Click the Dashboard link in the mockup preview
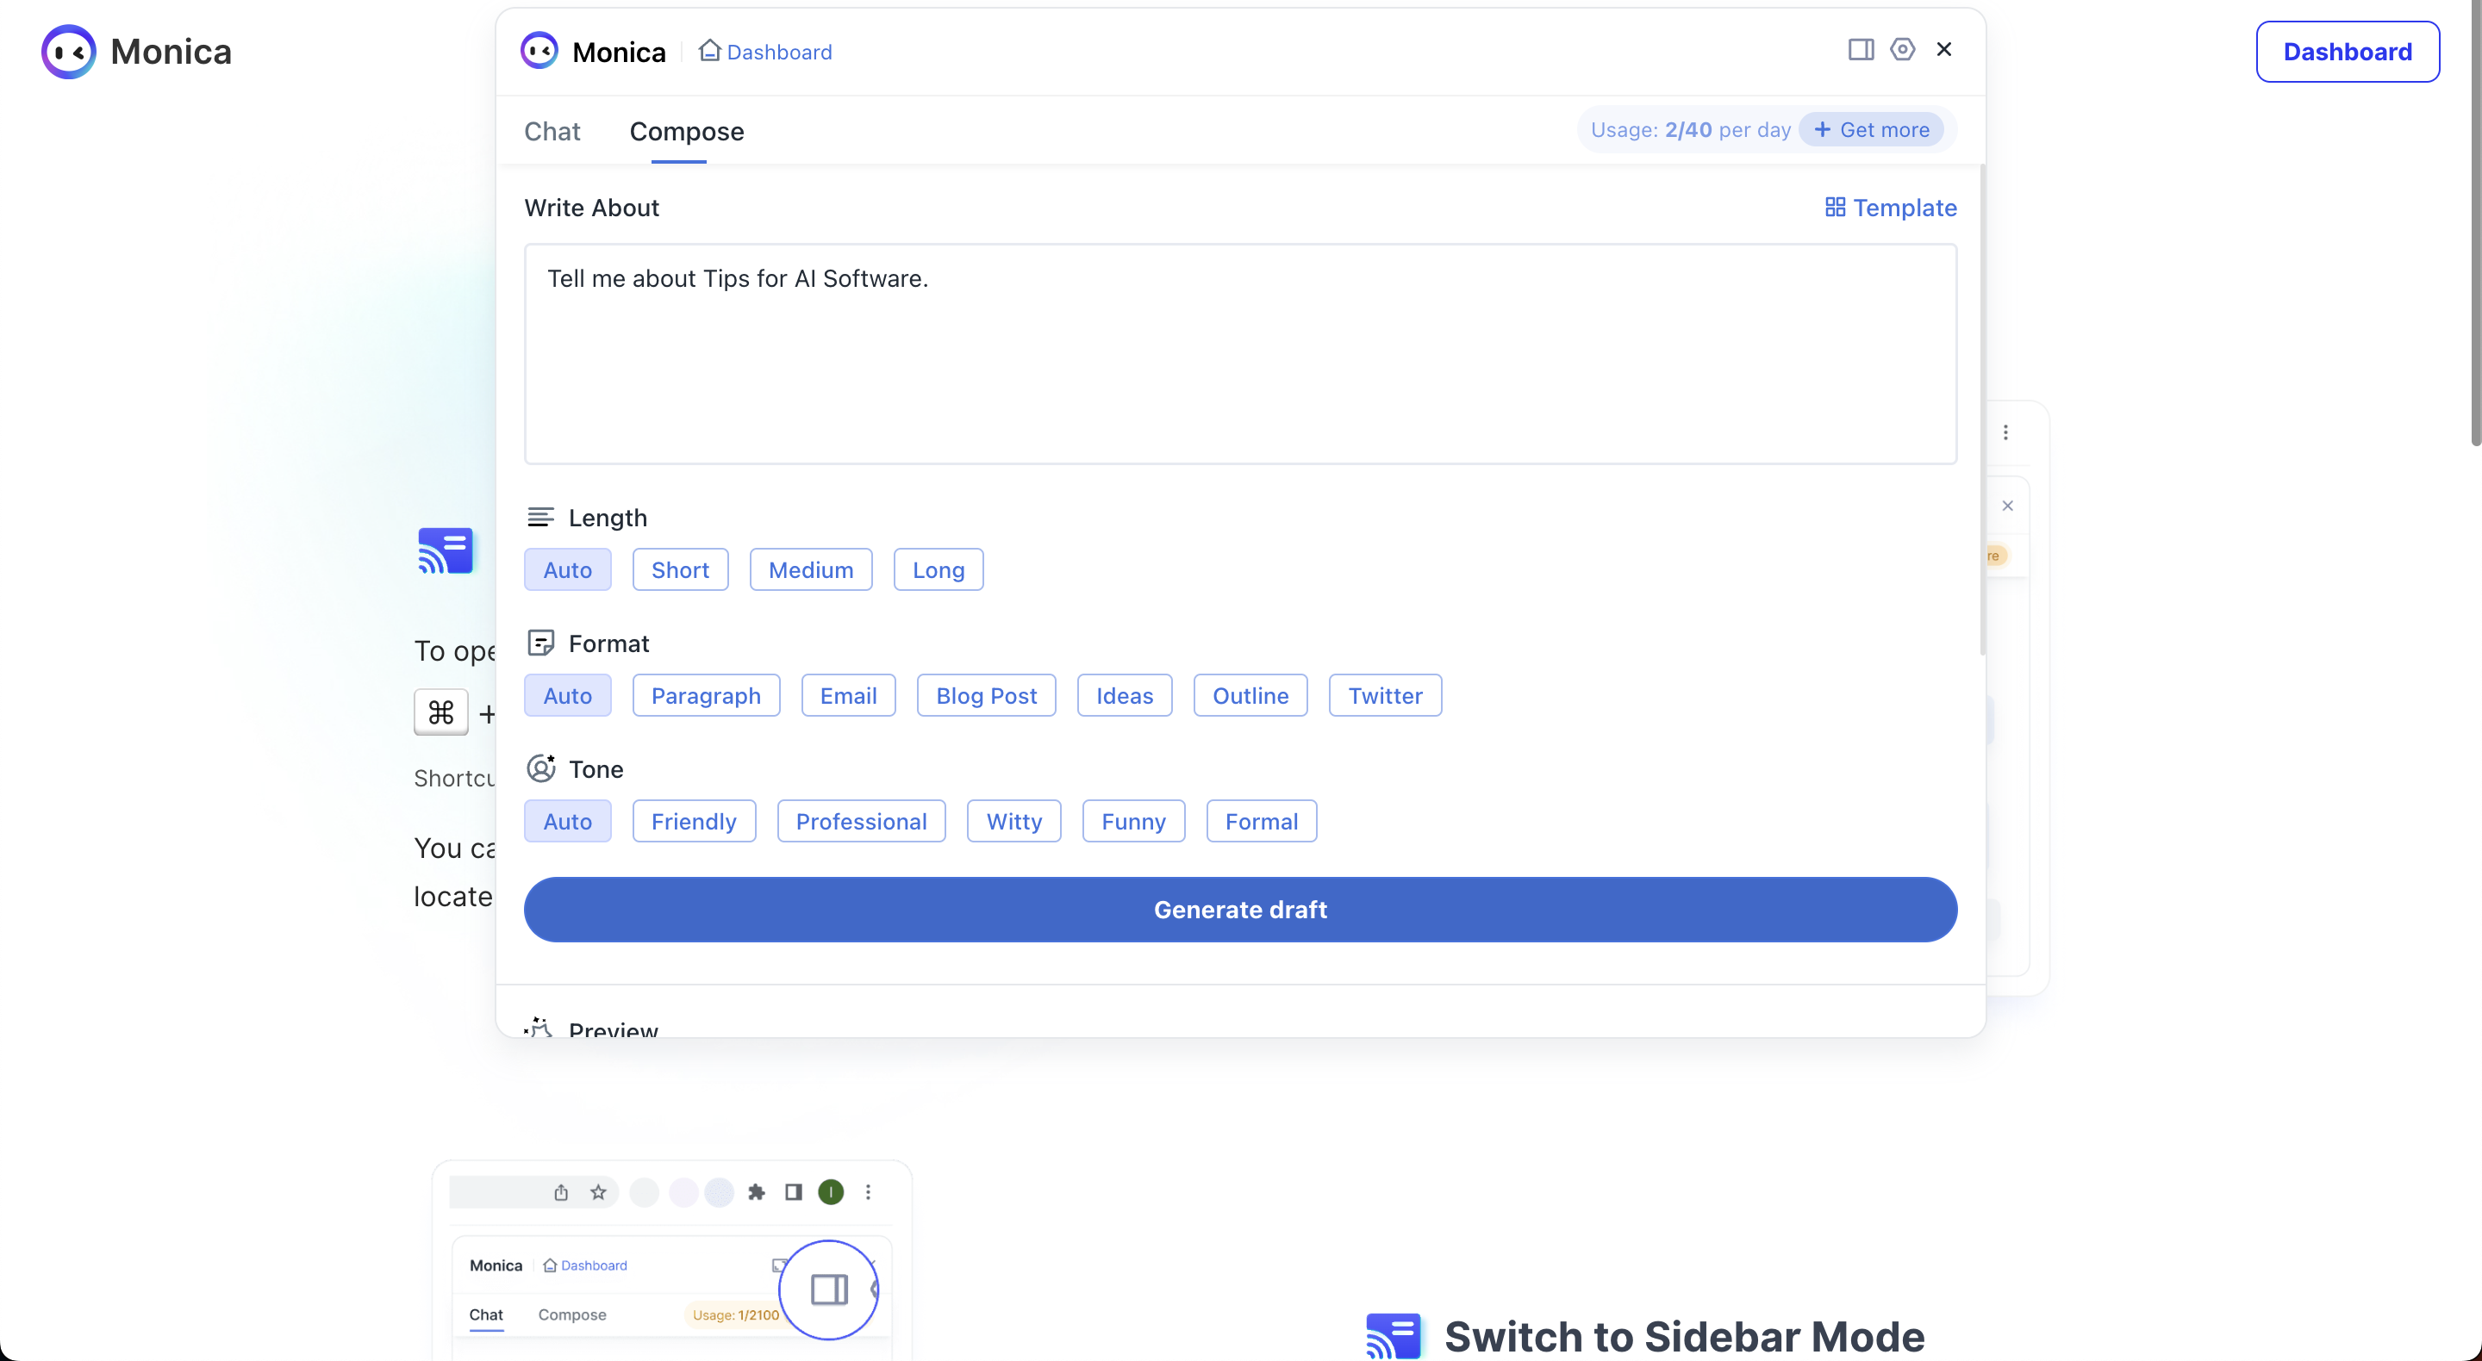This screenshot has width=2482, height=1361. (594, 1265)
